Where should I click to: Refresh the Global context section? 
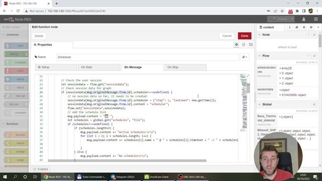click(x=314, y=105)
